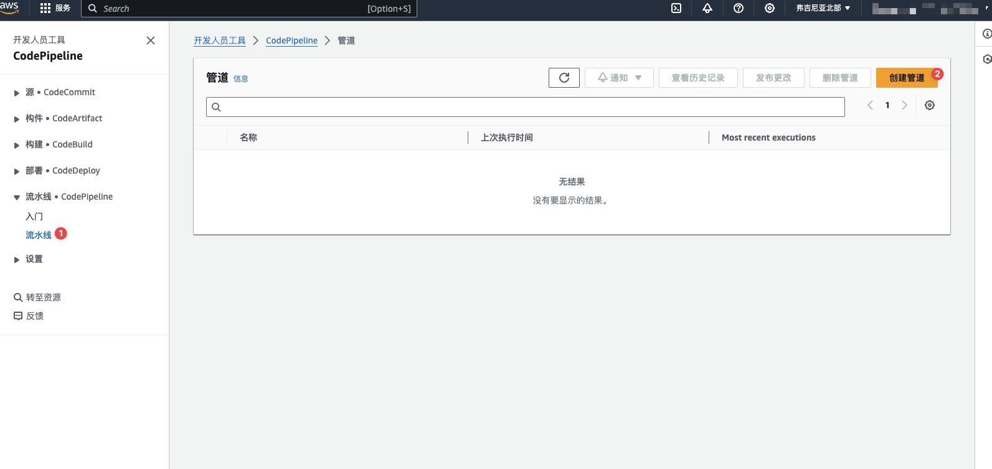Click Most recent executions column header

(768, 137)
